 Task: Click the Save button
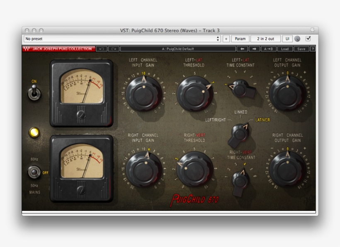[301, 49]
